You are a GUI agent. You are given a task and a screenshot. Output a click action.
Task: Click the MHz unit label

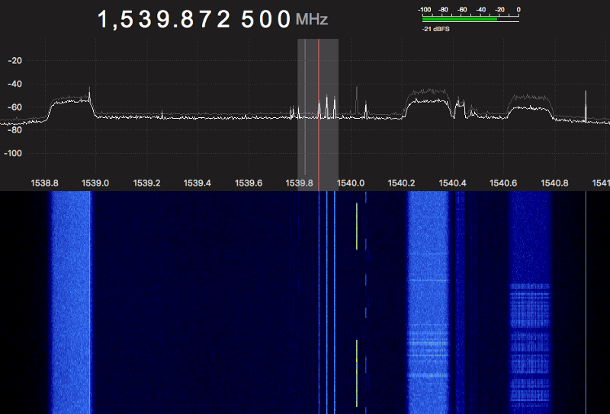(312, 21)
